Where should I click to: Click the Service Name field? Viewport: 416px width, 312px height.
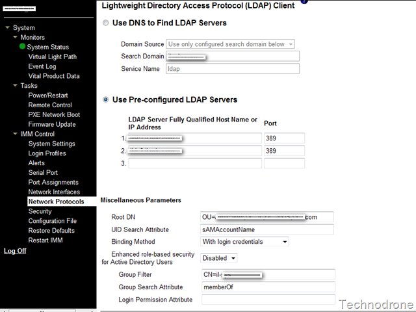pos(233,69)
